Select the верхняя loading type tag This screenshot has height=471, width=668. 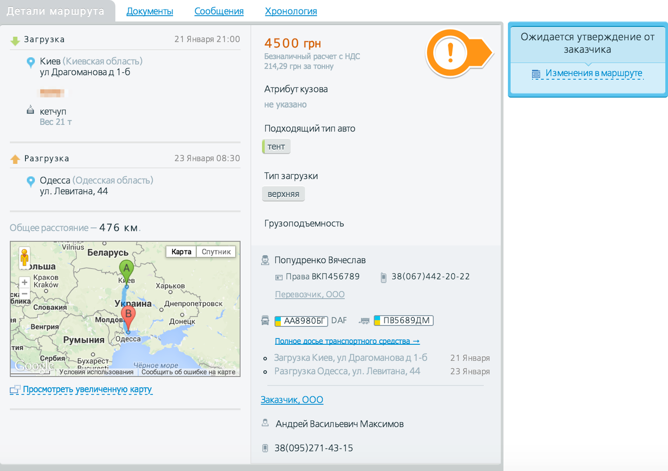tap(283, 194)
